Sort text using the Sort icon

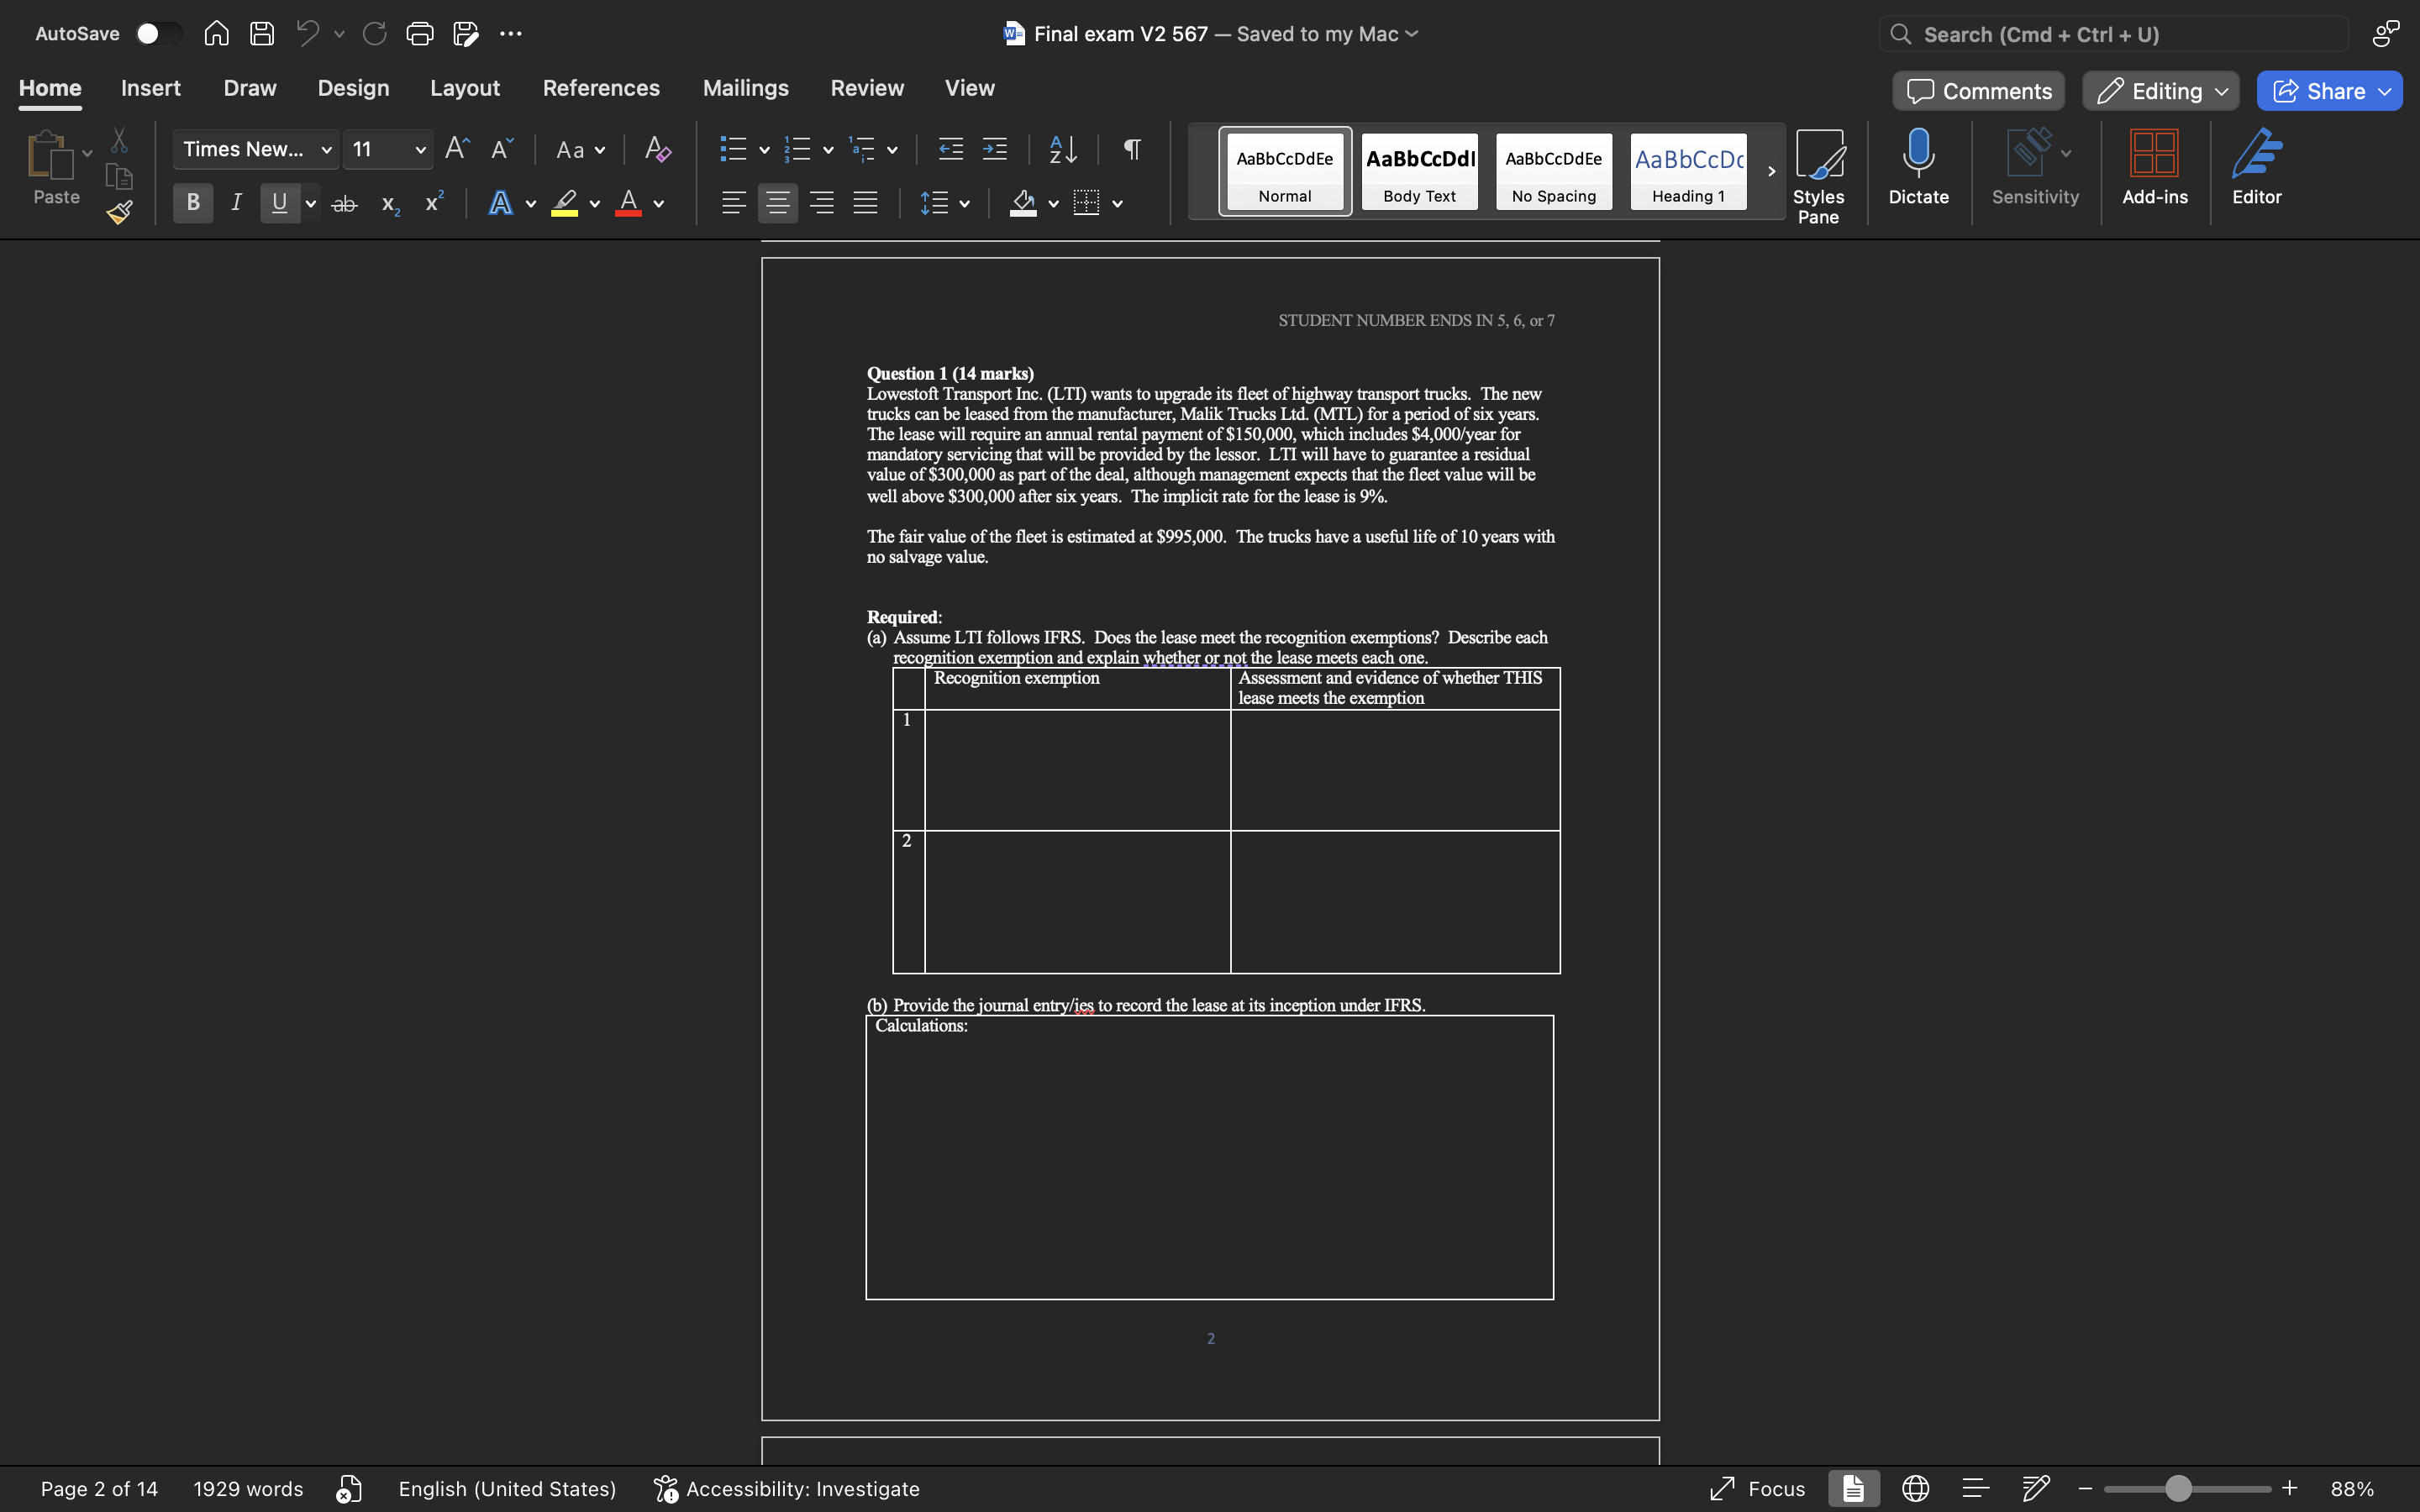[x=1062, y=149]
